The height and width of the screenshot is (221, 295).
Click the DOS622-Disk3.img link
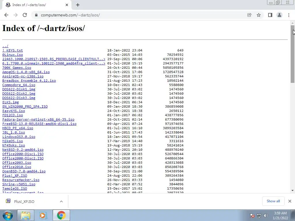click(19, 98)
